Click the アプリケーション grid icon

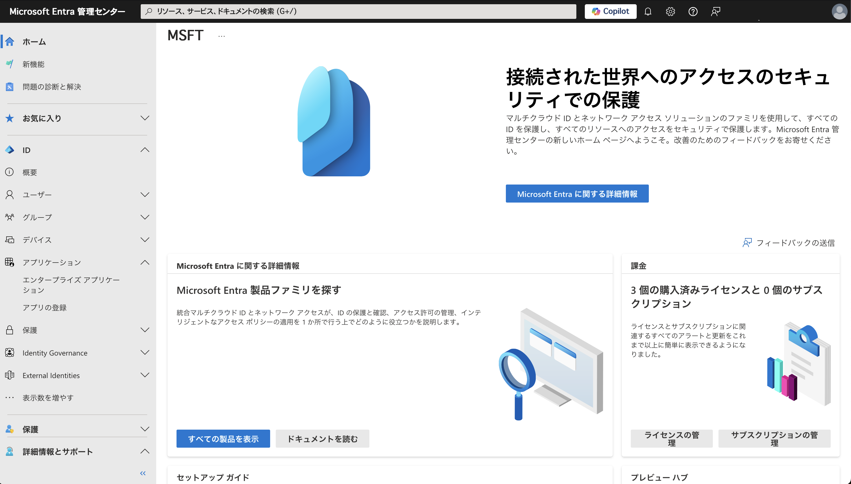[10, 262]
